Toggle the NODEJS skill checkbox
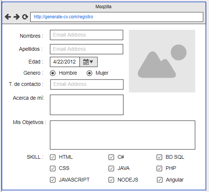The image size is (209, 192). click(x=111, y=180)
